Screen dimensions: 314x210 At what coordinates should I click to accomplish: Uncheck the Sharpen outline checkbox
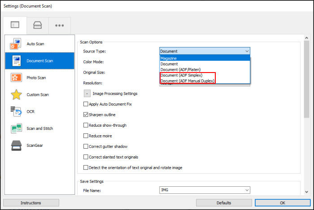coord(86,115)
